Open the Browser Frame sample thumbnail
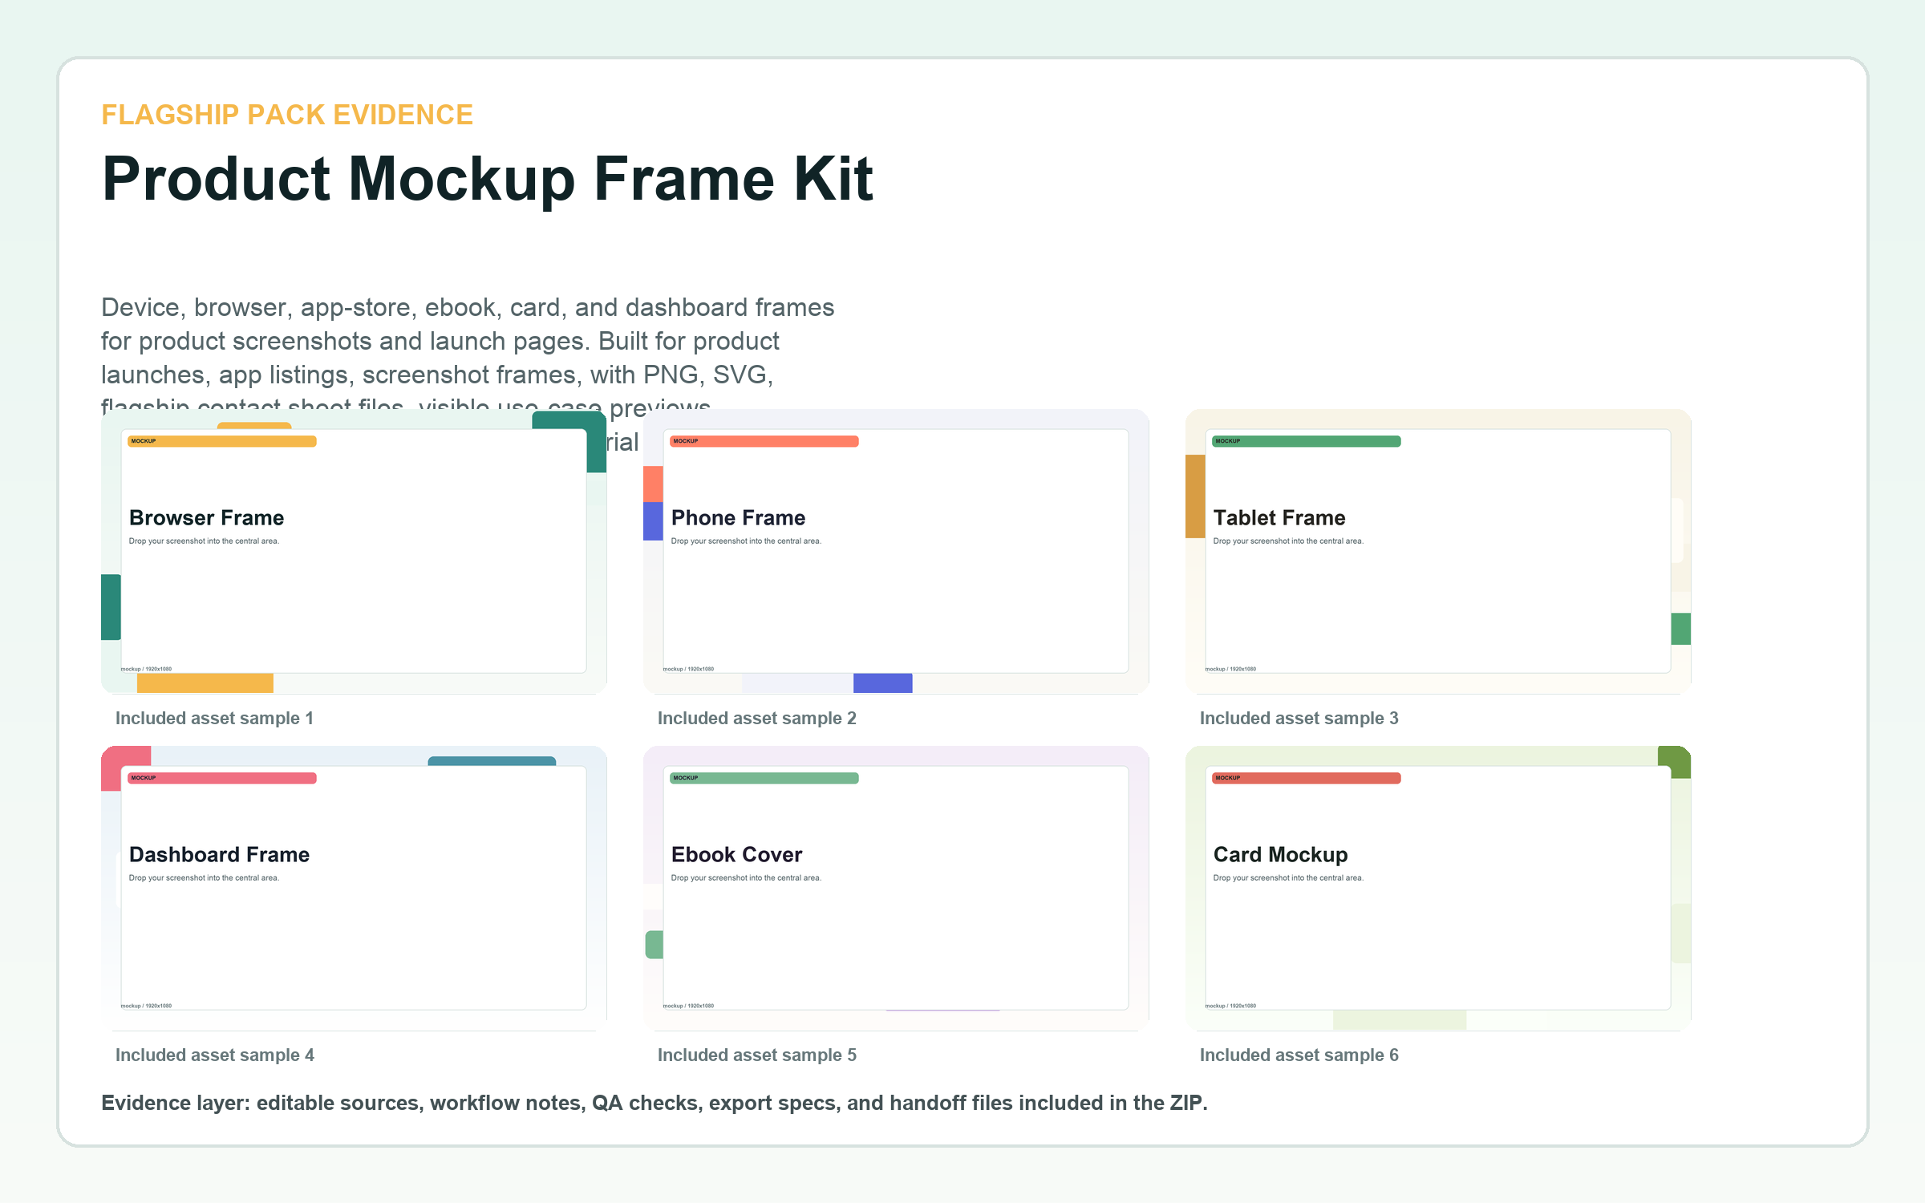This screenshot has height=1203, width=1925. point(354,552)
